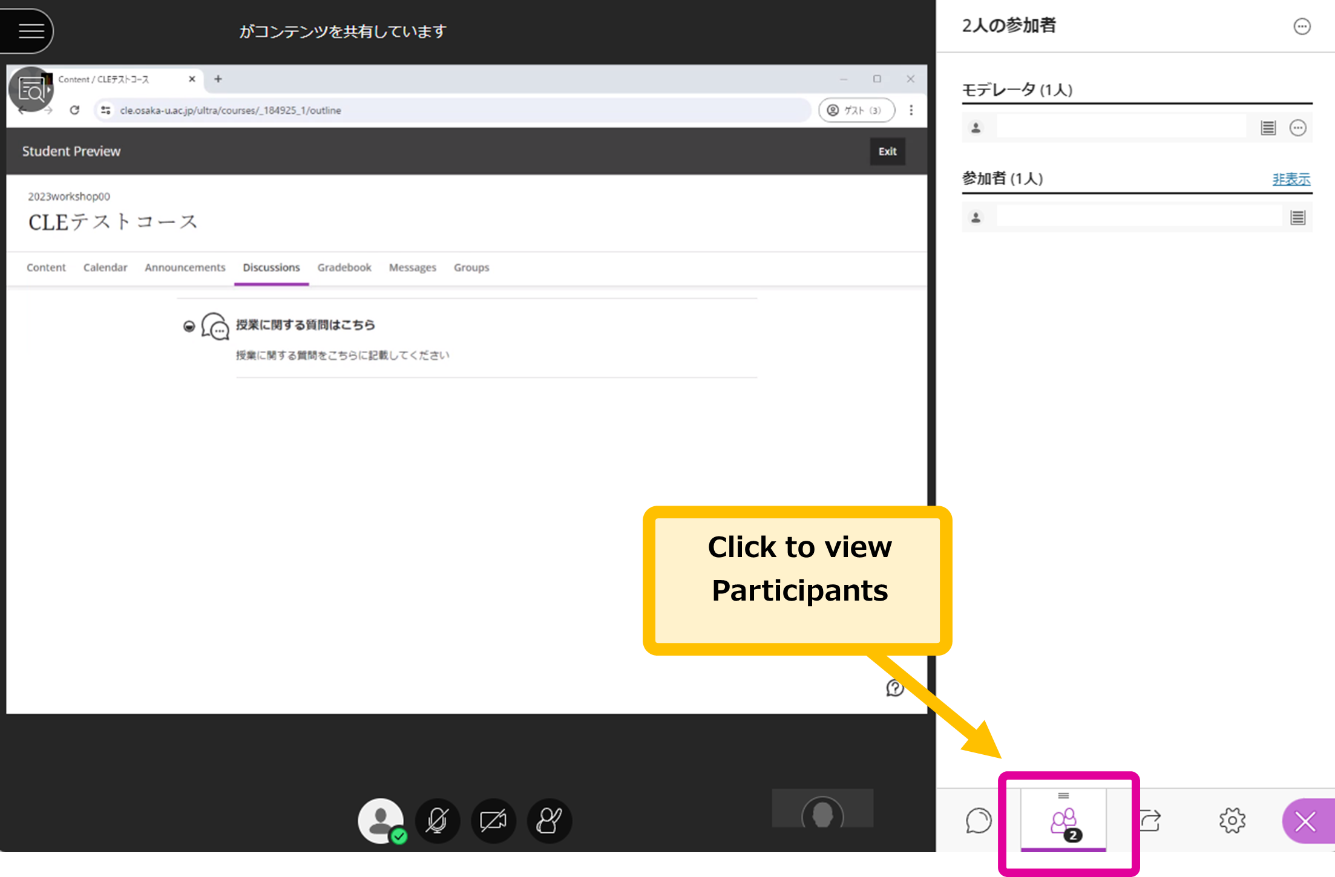Image resolution: width=1335 pixels, height=877 pixels.
Task: Toggle the disabled camera video button
Action: click(x=493, y=821)
